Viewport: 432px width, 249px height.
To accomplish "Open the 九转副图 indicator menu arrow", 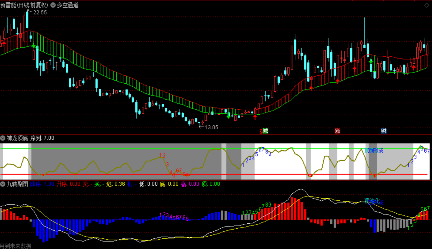I will (3, 184).
